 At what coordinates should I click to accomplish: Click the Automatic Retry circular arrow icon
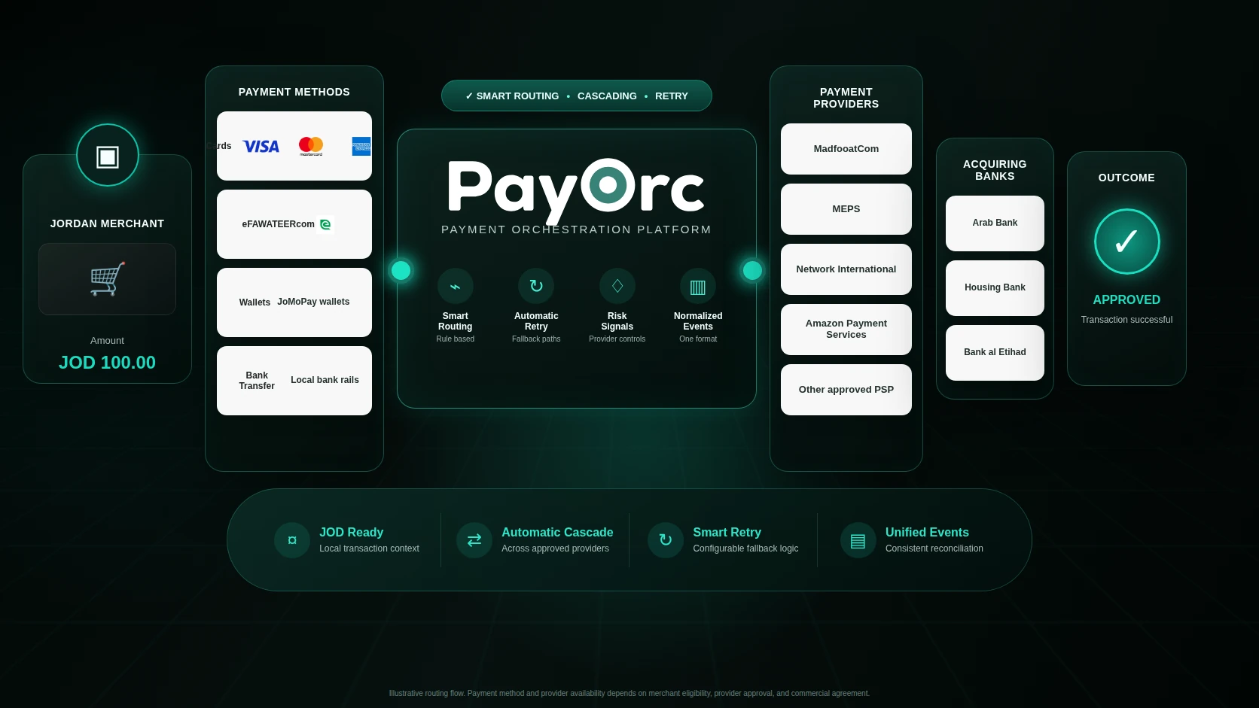click(536, 287)
